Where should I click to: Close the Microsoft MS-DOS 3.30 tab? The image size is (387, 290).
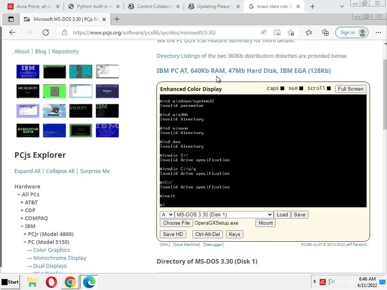point(104,19)
